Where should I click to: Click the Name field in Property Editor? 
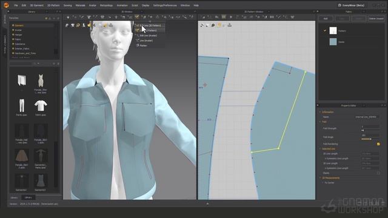coord(367,117)
